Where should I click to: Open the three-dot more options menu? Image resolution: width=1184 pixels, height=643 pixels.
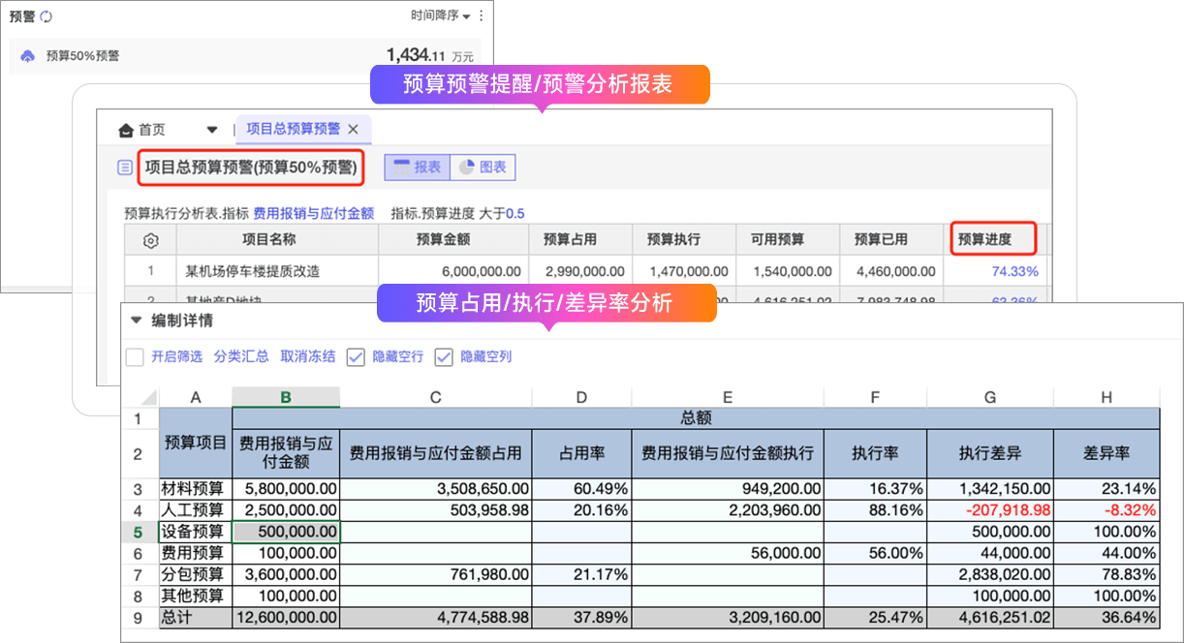(x=482, y=16)
